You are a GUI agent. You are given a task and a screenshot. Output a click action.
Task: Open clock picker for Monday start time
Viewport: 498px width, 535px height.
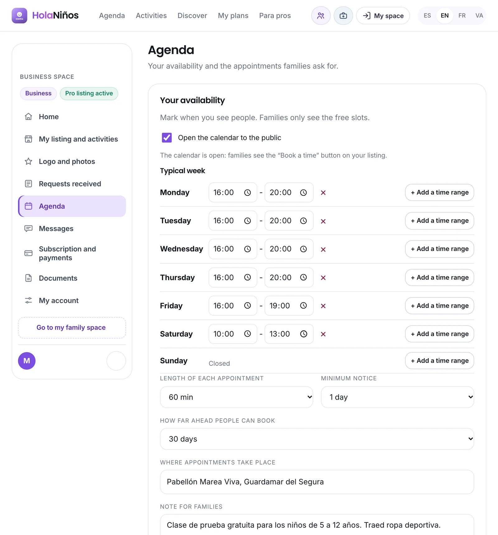247,193
